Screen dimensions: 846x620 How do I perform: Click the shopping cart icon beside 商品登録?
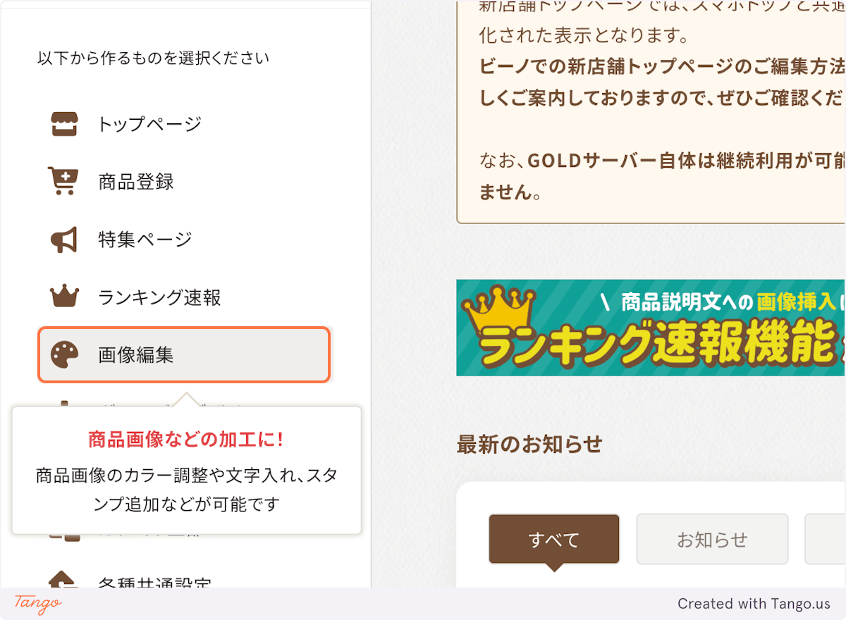click(x=63, y=181)
